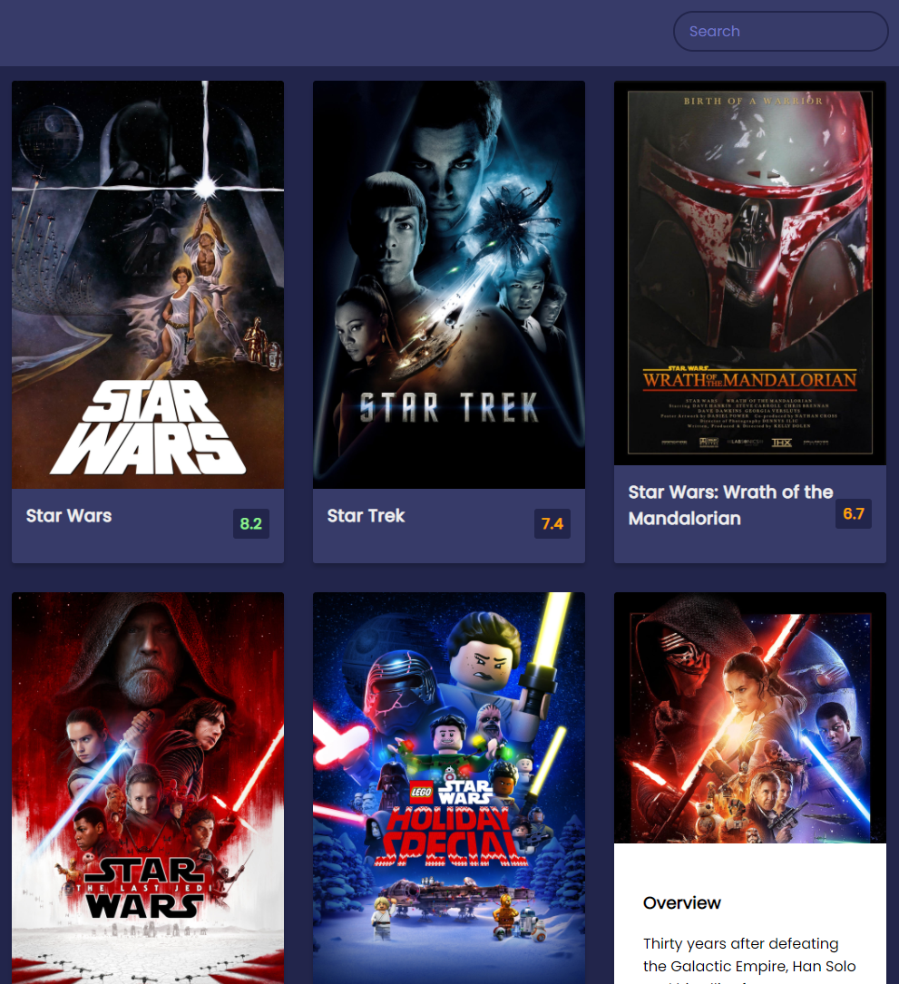The image size is (899, 984).
Task: Open The Last Jedi movie poster
Action: [148, 788]
